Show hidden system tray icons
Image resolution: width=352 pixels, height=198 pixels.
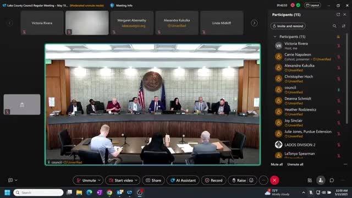tap(304, 193)
